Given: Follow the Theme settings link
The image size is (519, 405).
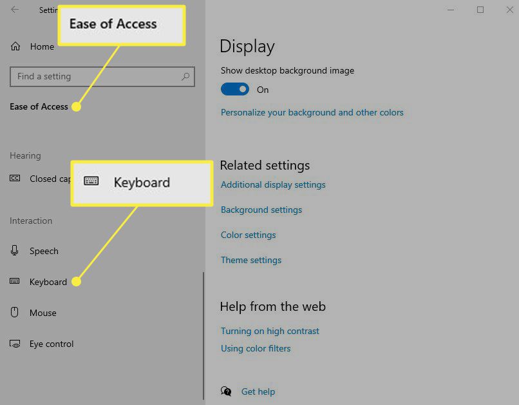Looking at the screenshot, I should [250, 260].
